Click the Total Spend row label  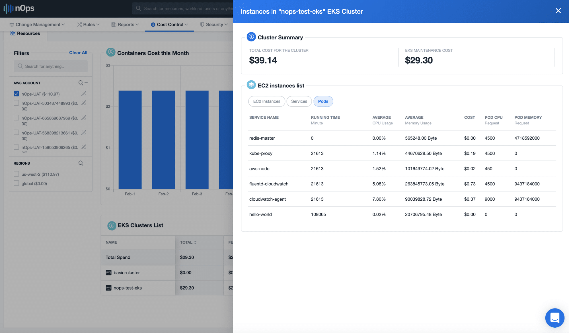coord(118,257)
